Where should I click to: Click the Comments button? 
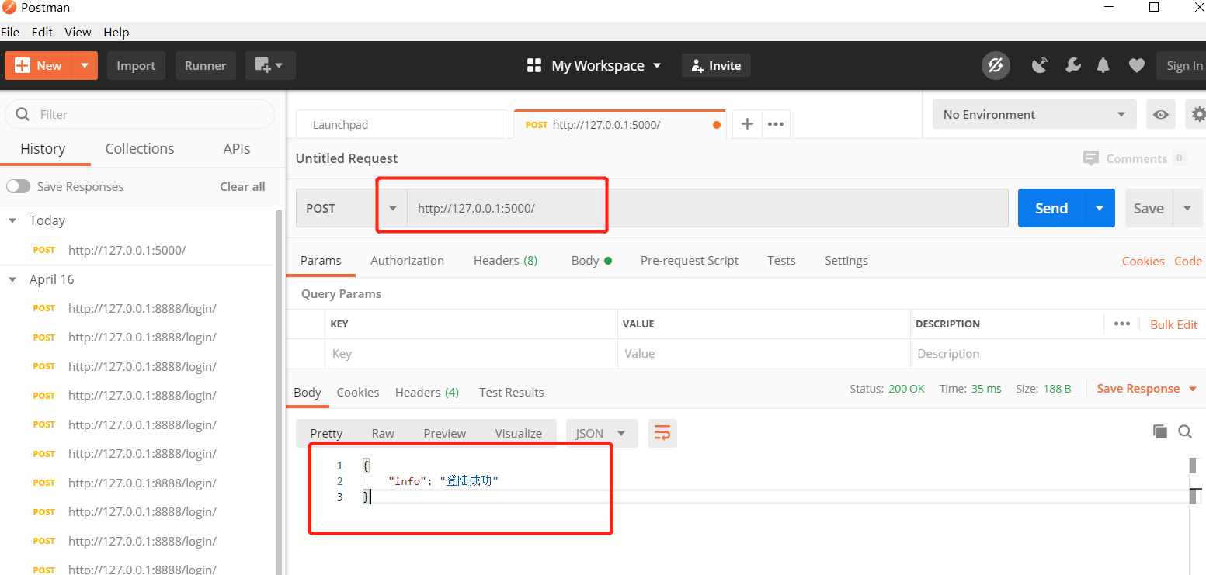(x=1135, y=158)
